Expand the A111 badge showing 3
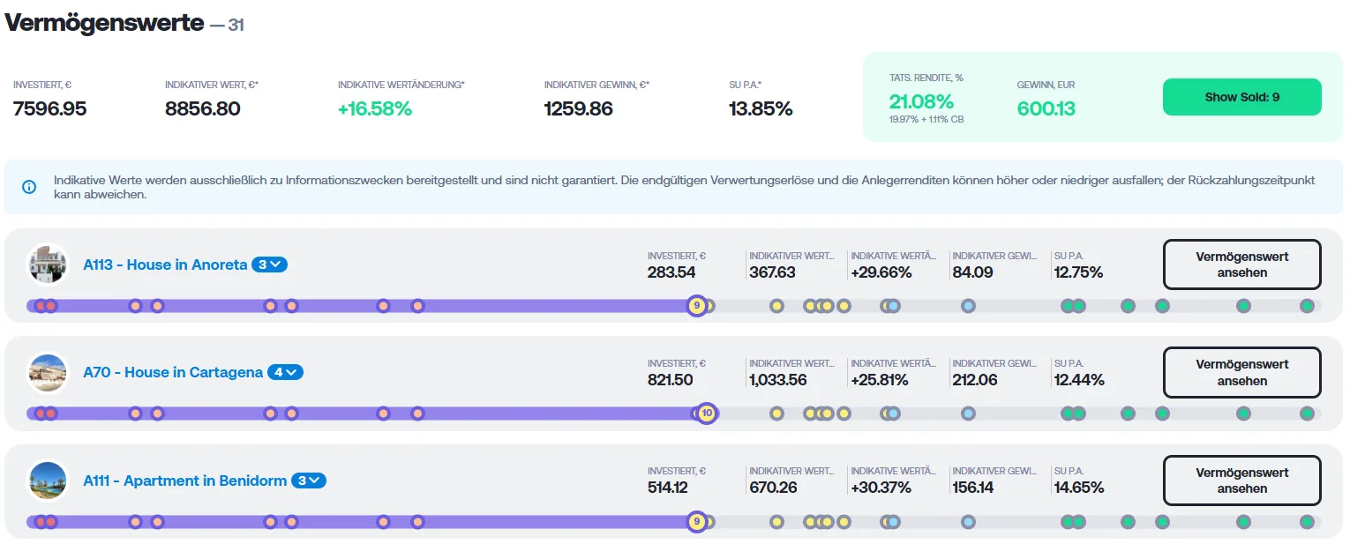Image resolution: width=1350 pixels, height=544 pixels. pos(309,481)
